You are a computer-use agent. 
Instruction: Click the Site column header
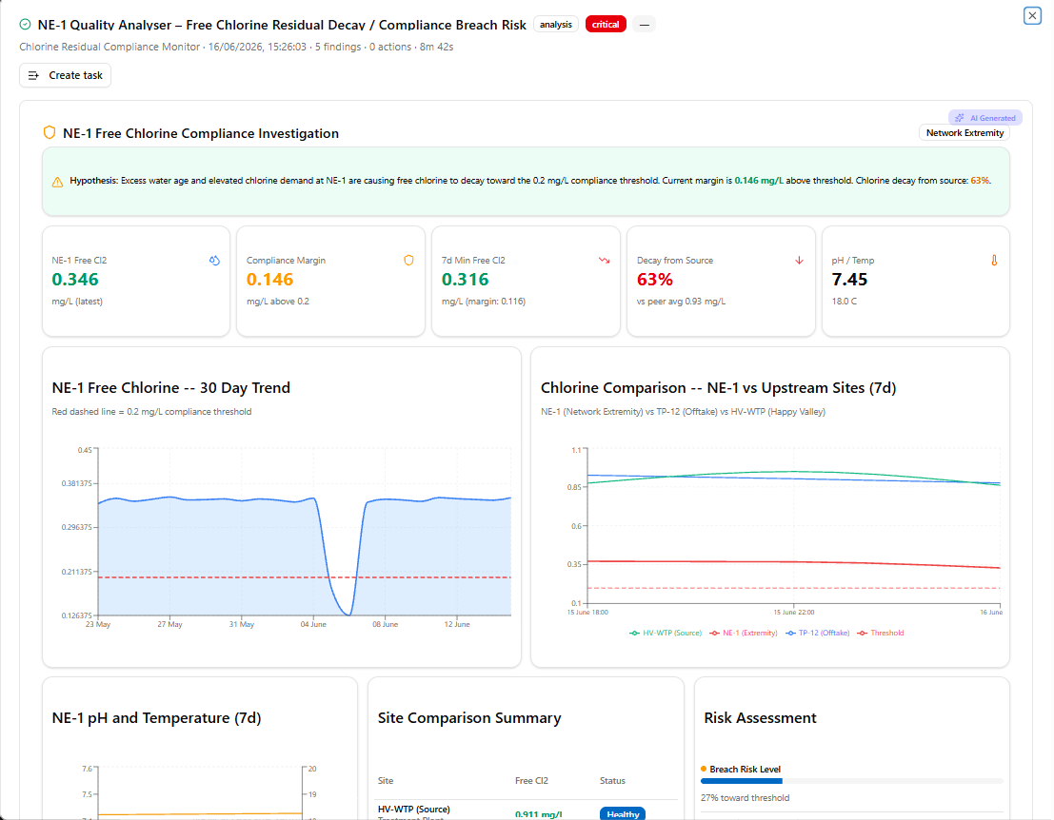(x=386, y=780)
